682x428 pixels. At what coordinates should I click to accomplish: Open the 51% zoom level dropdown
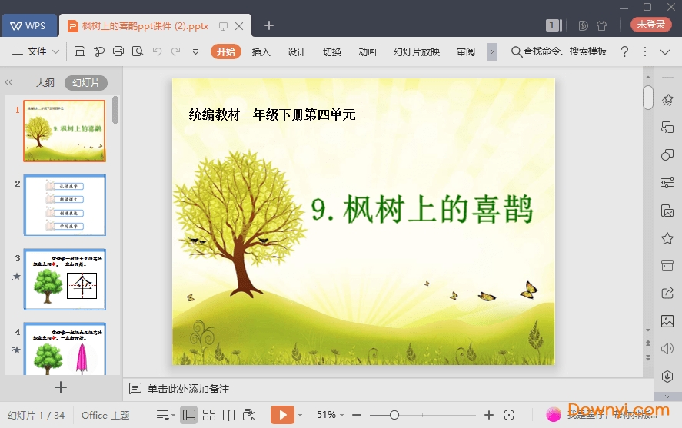click(x=330, y=415)
